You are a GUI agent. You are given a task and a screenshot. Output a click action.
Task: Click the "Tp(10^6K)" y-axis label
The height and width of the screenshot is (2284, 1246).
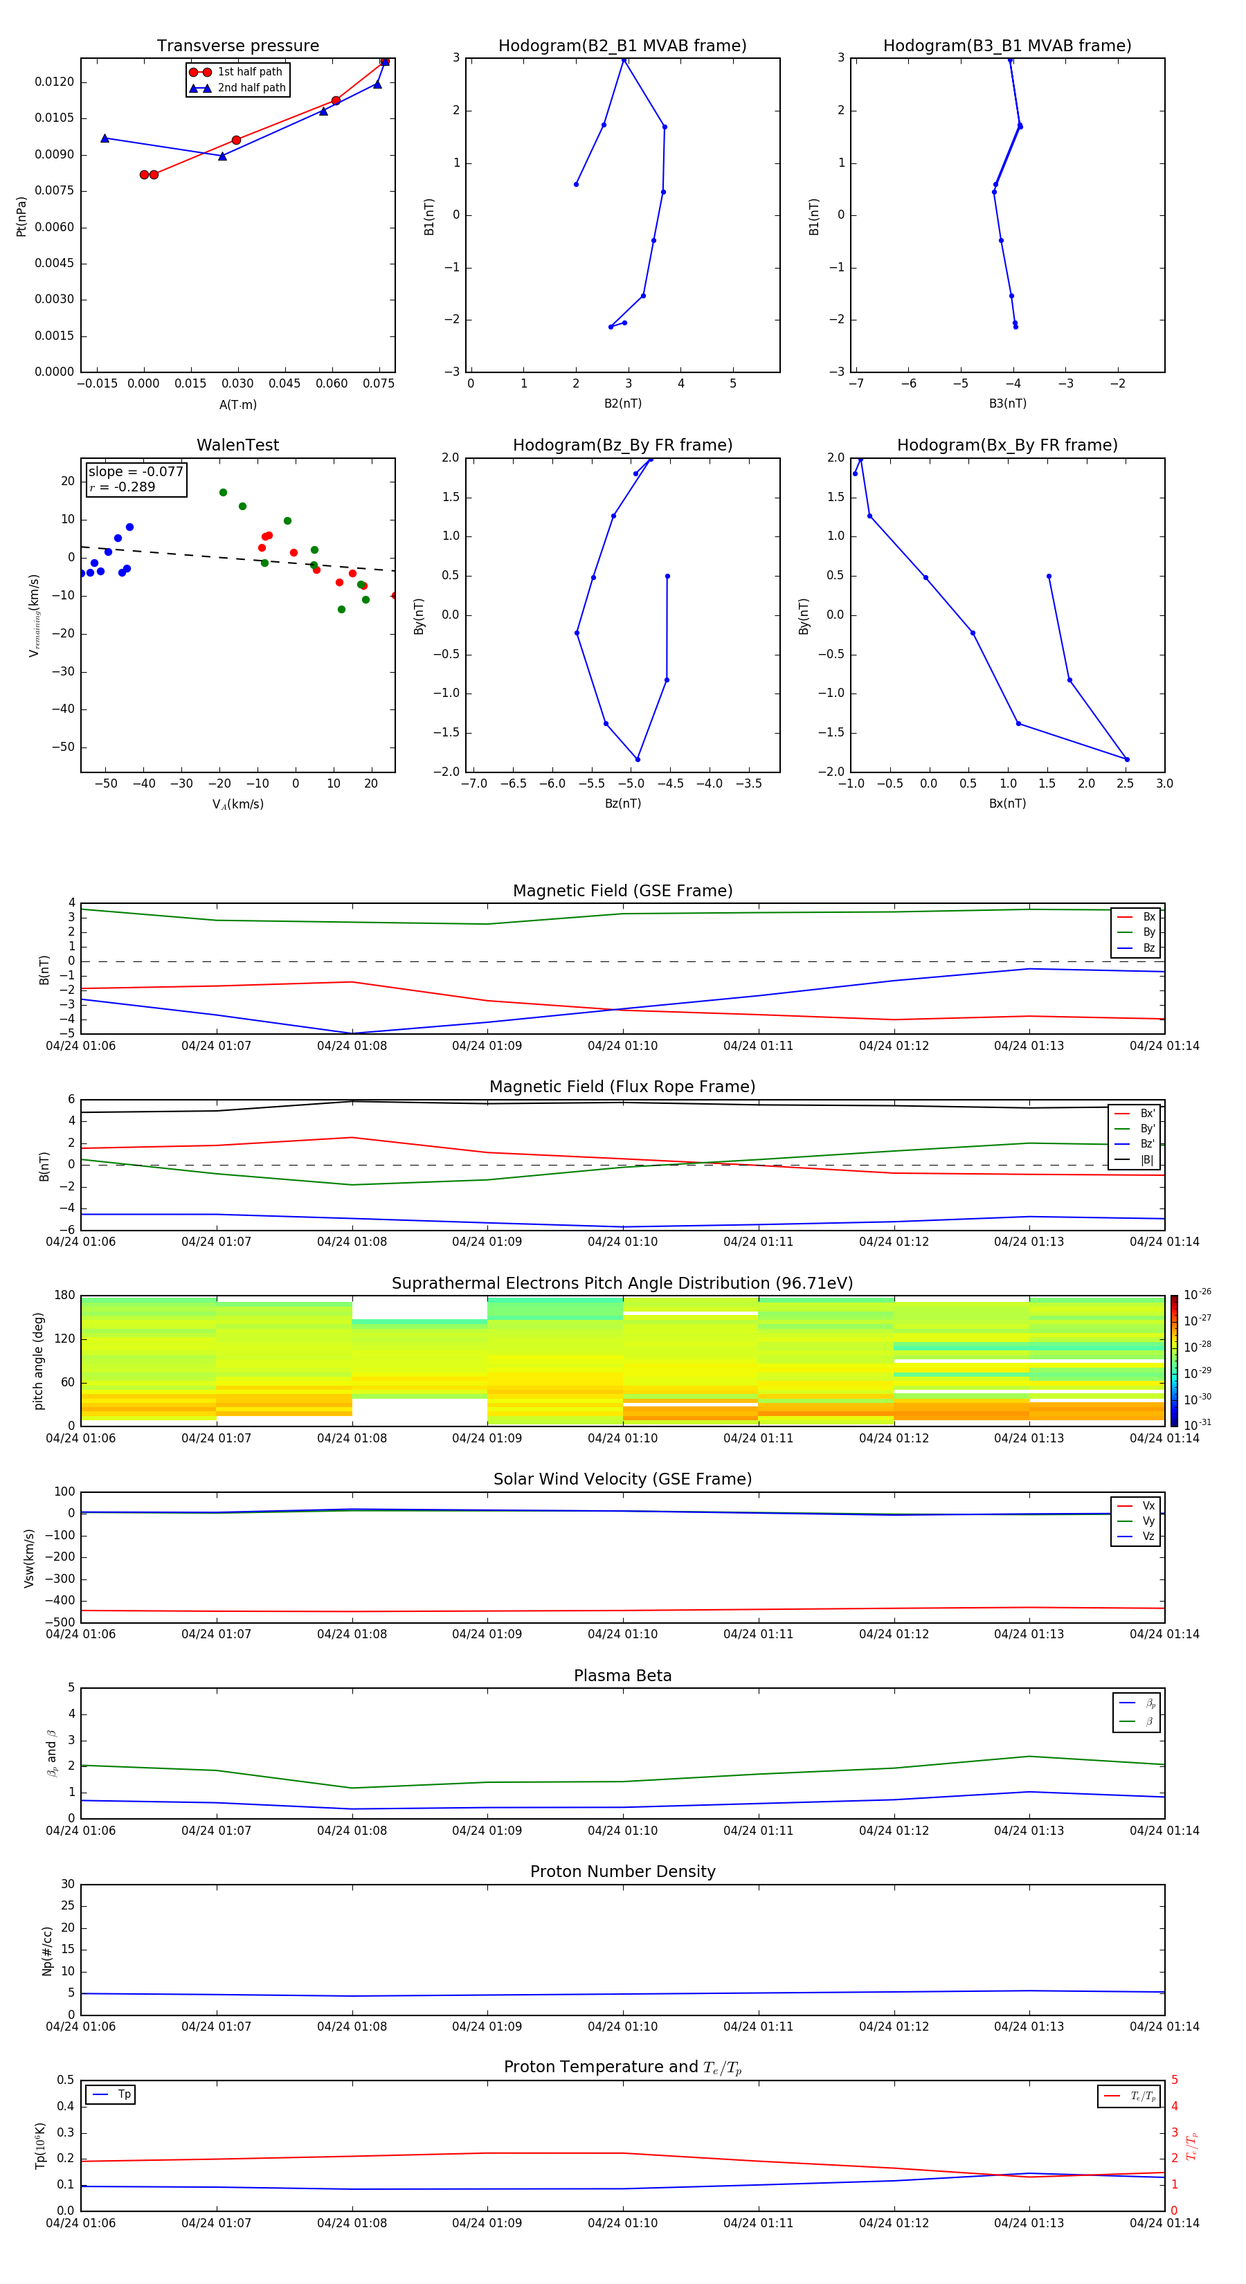(x=40, y=2146)
